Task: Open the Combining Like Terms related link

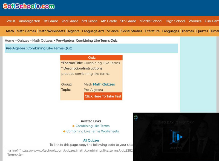Action: (x=93, y=126)
